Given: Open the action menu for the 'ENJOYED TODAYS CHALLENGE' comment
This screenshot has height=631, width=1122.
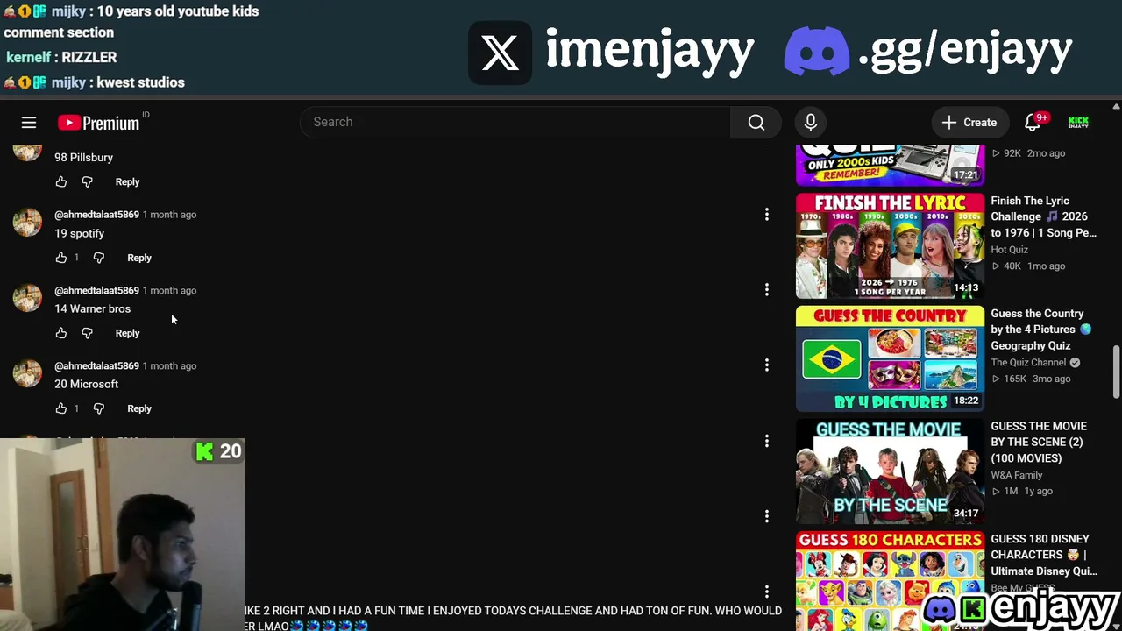Looking at the screenshot, I should click(767, 592).
